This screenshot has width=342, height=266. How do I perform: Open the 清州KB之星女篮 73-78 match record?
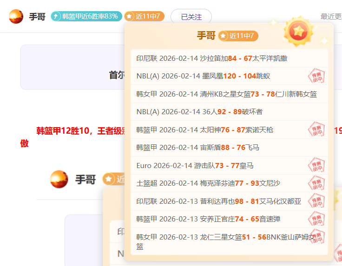pyautogui.click(x=226, y=94)
